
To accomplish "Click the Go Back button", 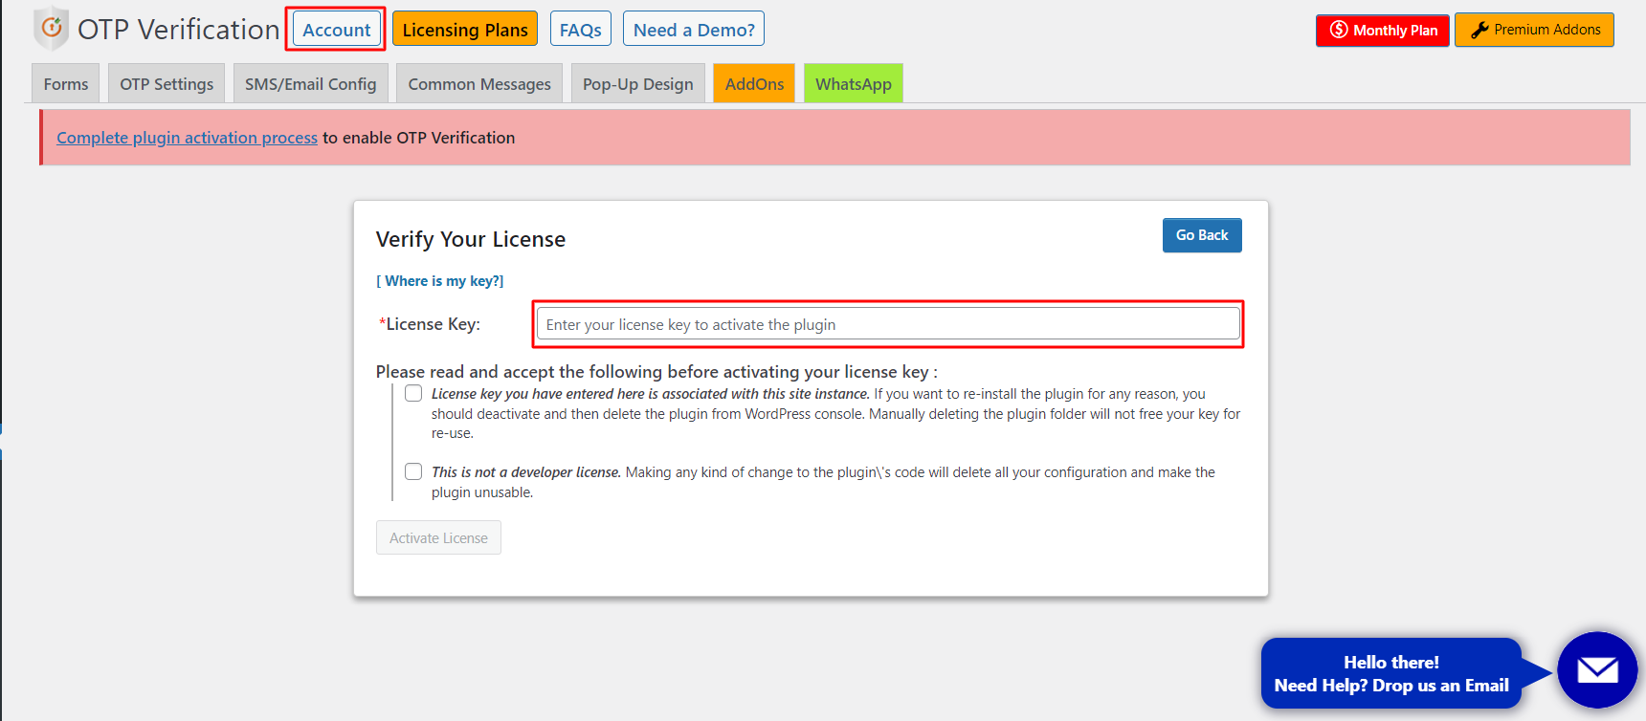I will 1202,235.
